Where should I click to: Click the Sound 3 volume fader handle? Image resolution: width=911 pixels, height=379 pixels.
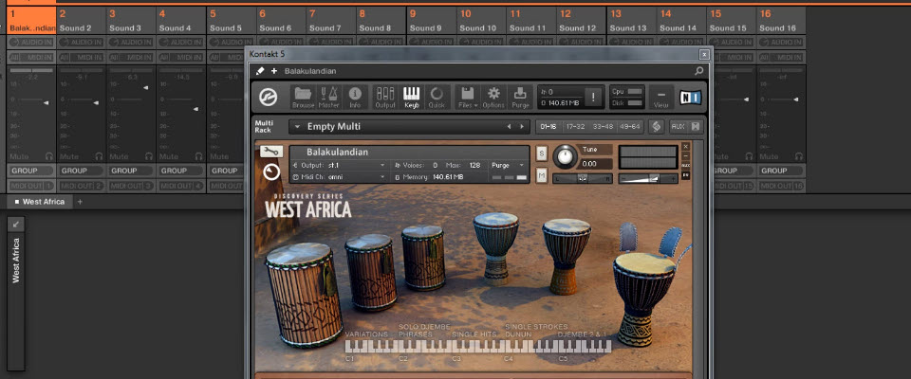(x=145, y=87)
